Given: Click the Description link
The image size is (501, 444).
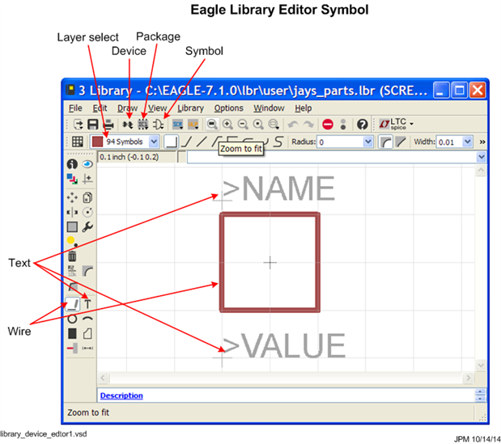Looking at the screenshot, I should [121, 395].
